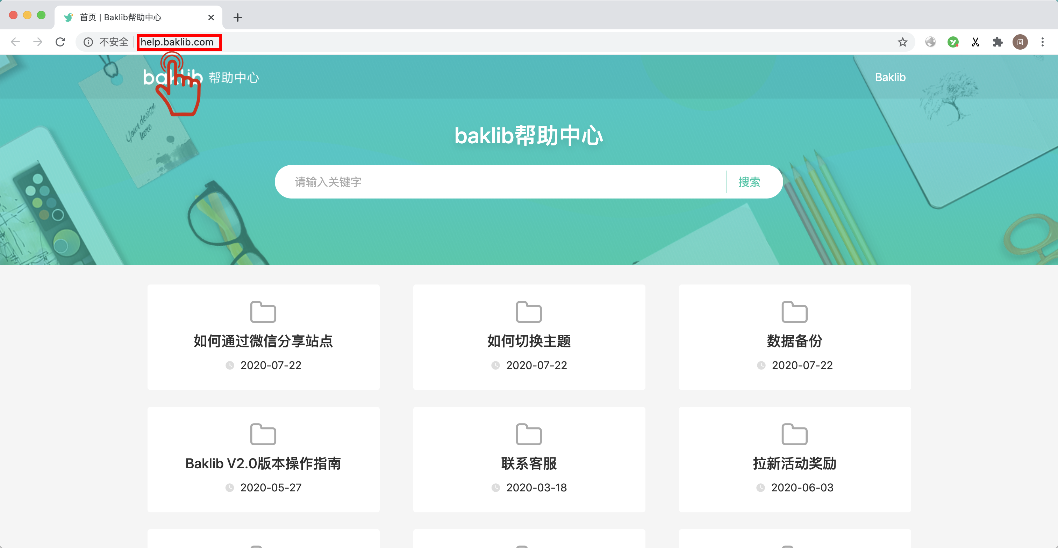Click the 2020-06-03 date text
This screenshot has height=548, width=1058.
tap(802, 487)
